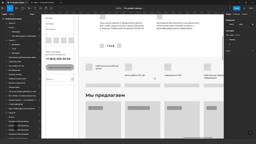Select the 'Мы предлагаем' heading on canvas
This screenshot has width=256, height=144.
point(105,95)
